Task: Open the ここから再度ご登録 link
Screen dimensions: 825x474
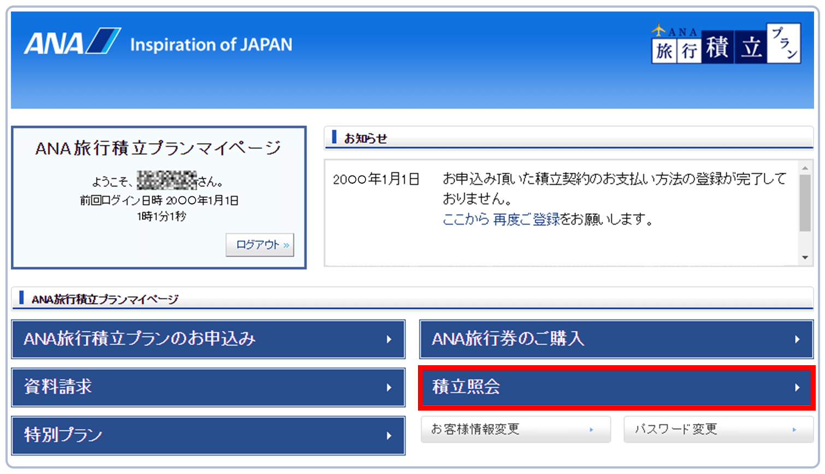Action: coord(501,220)
